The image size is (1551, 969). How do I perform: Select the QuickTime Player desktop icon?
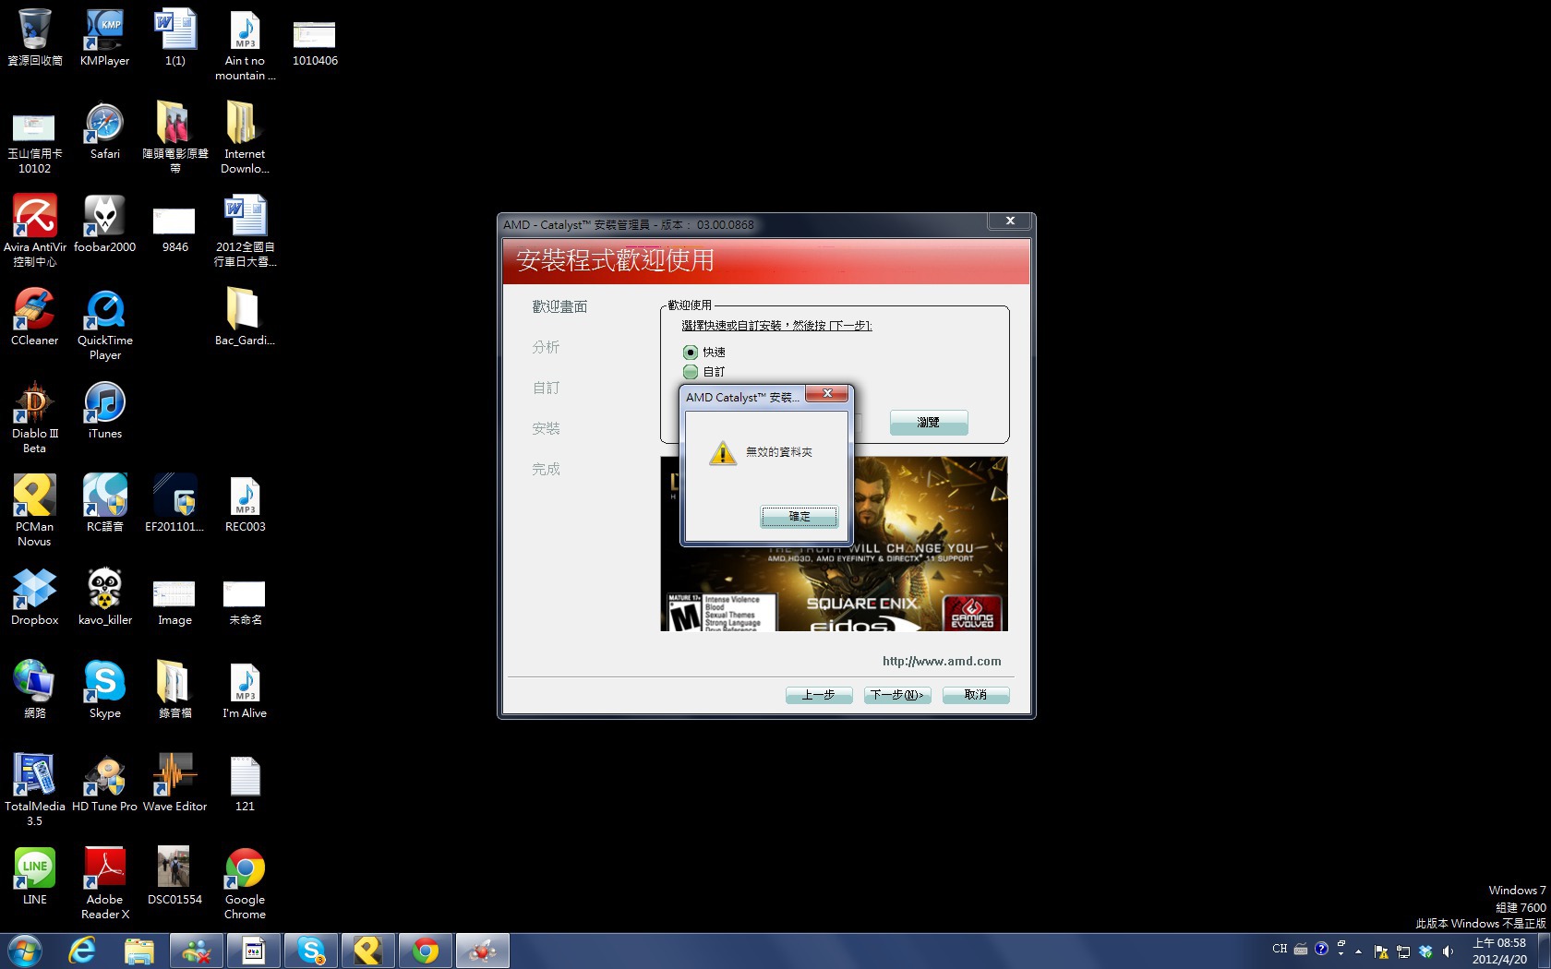105,325
